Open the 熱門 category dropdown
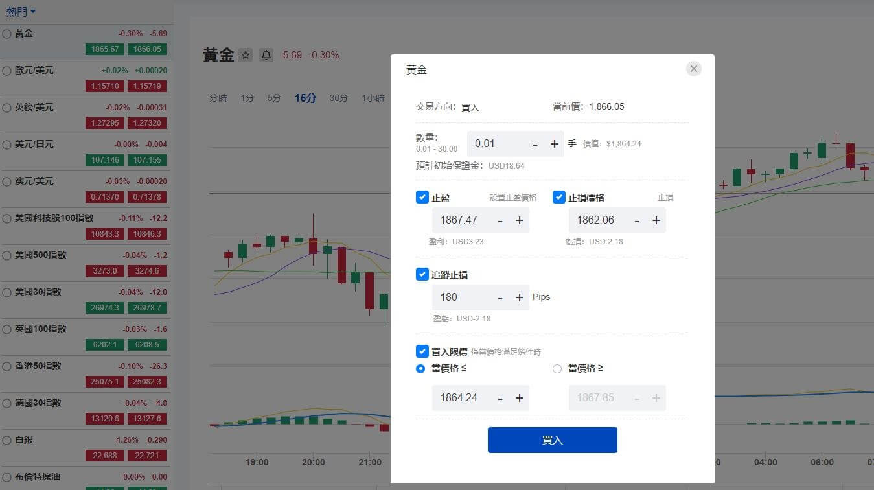Viewport: 874px width, 490px height. tap(21, 12)
